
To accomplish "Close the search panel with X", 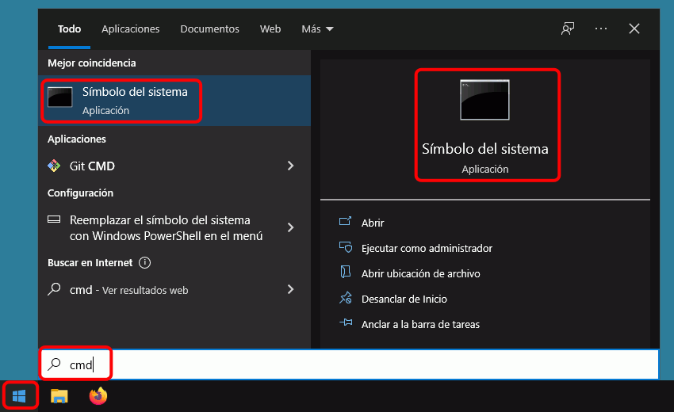I will tap(634, 29).
